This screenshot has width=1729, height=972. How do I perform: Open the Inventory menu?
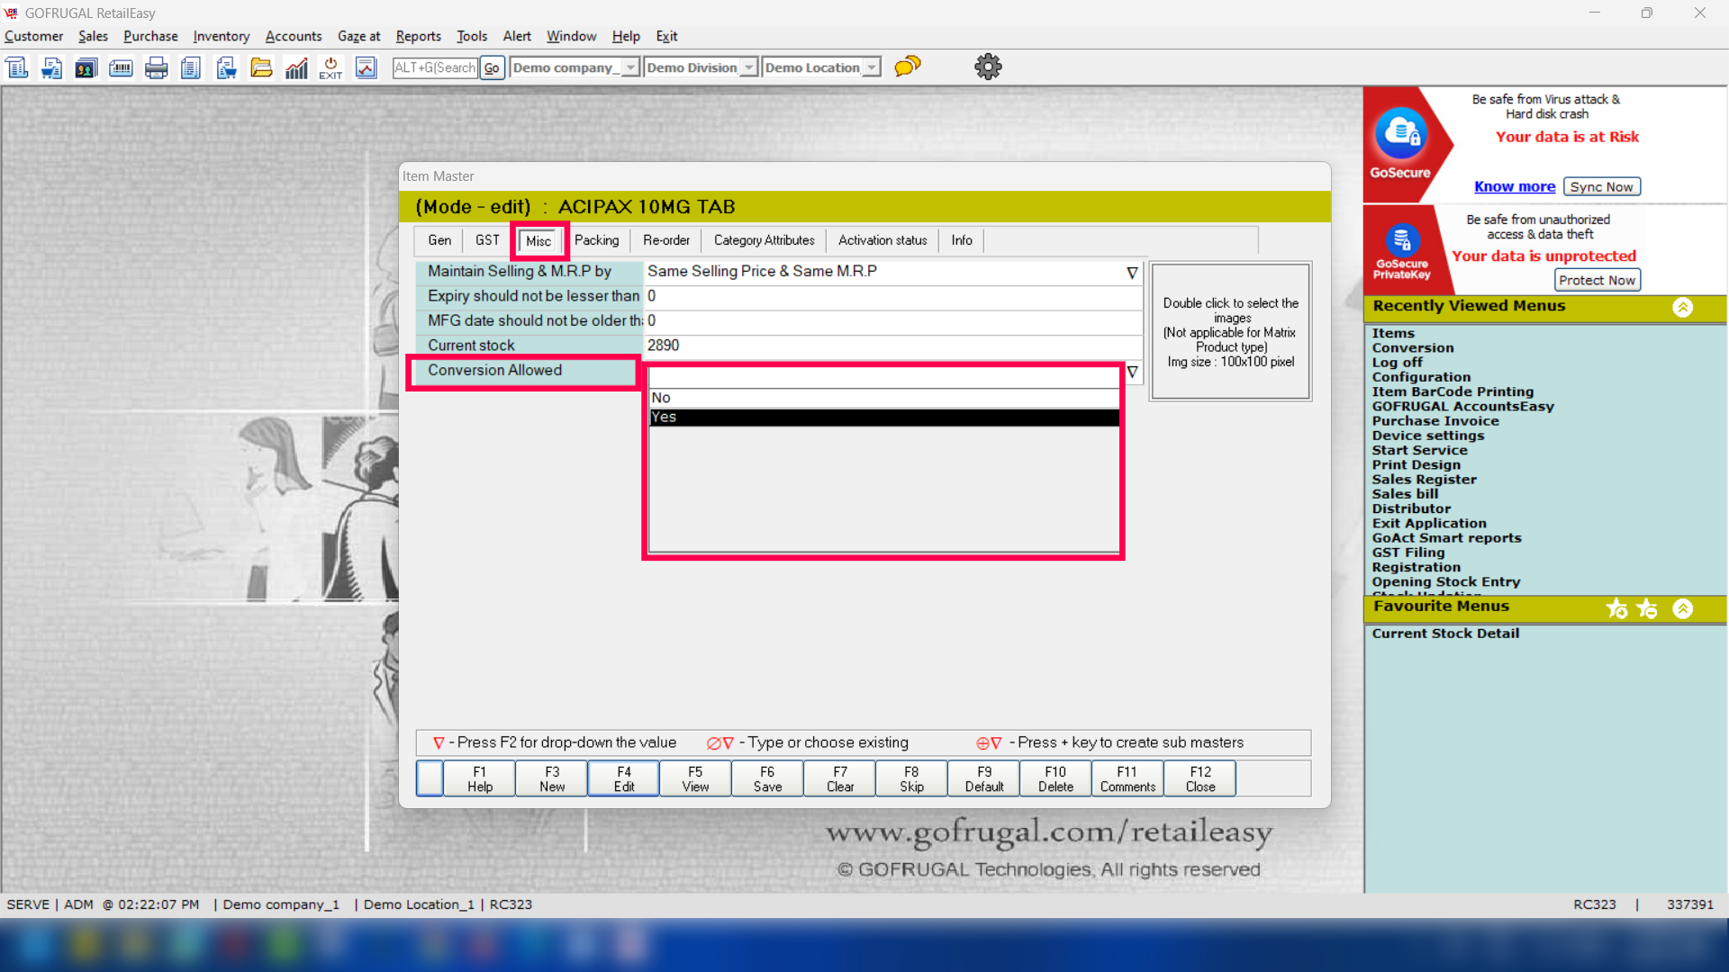click(x=221, y=36)
